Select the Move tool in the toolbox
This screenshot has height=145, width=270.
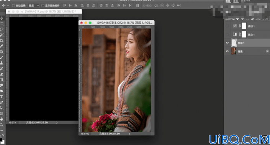pos(2,18)
